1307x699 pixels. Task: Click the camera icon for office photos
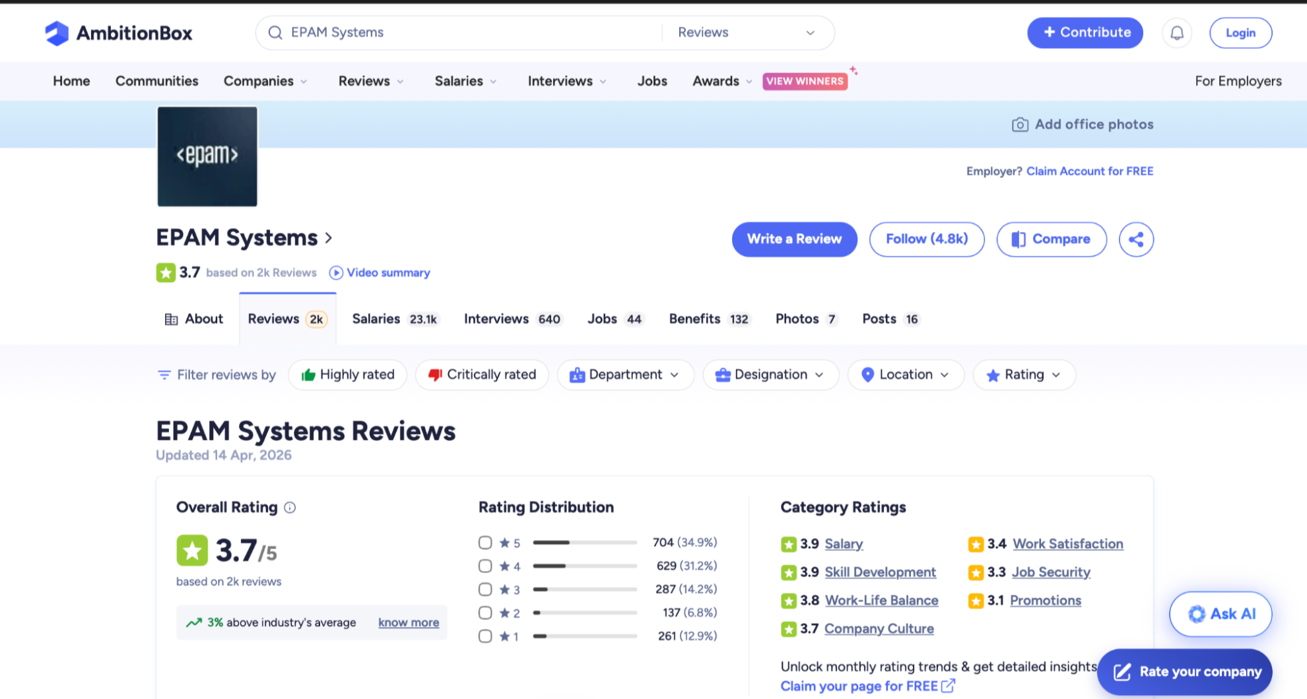pyautogui.click(x=1020, y=125)
